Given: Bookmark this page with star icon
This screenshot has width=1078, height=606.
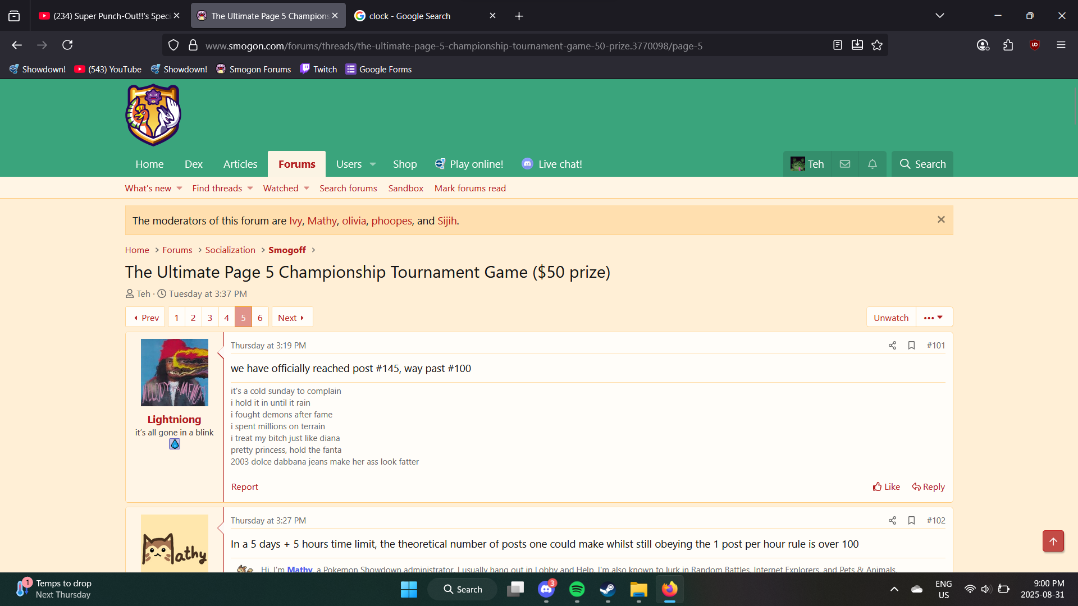Looking at the screenshot, I should 877,45.
